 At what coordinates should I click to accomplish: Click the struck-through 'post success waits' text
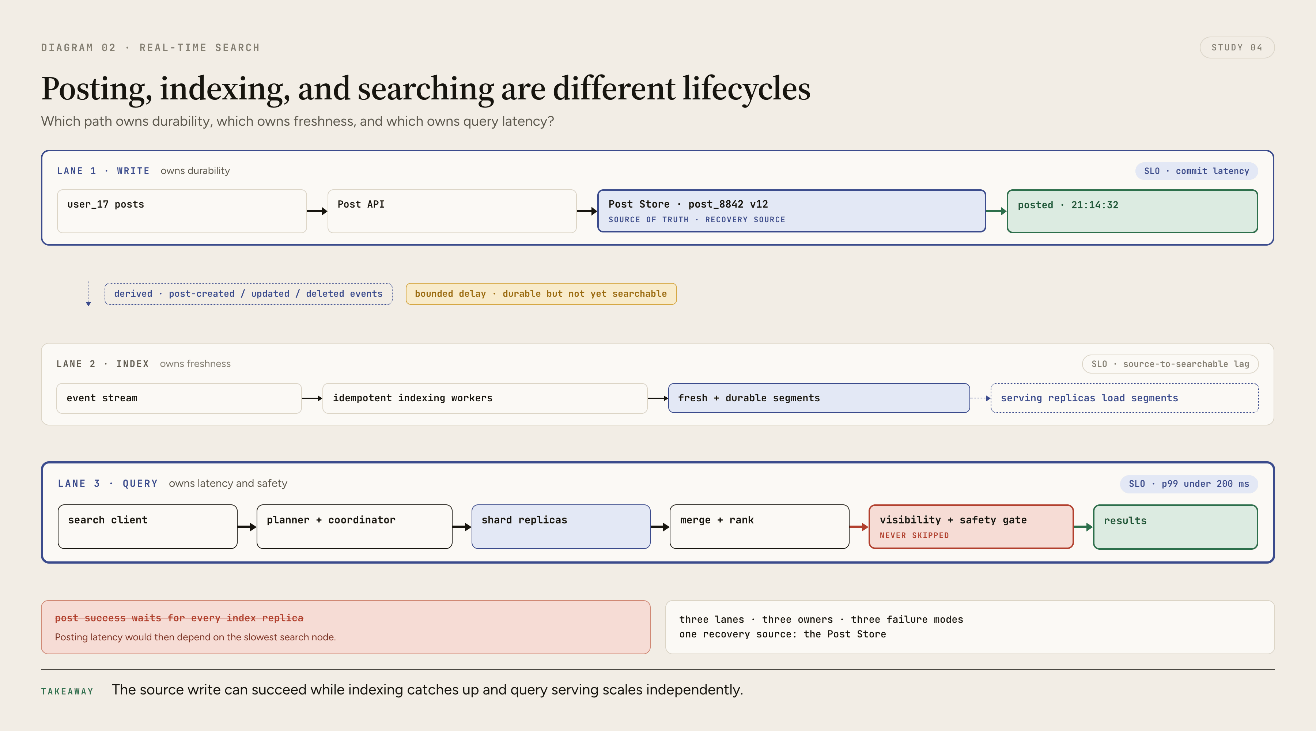(179, 618)
